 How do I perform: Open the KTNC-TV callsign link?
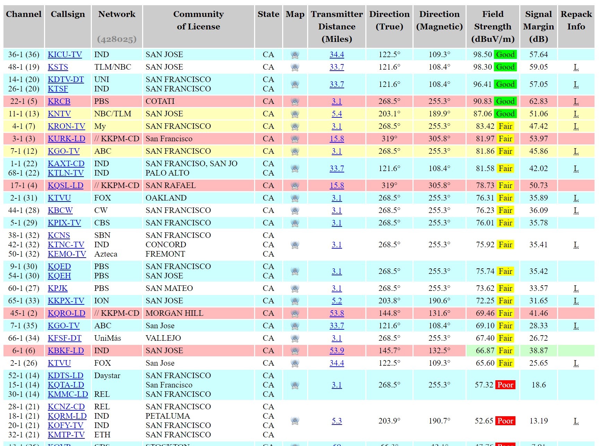point(66,245)
